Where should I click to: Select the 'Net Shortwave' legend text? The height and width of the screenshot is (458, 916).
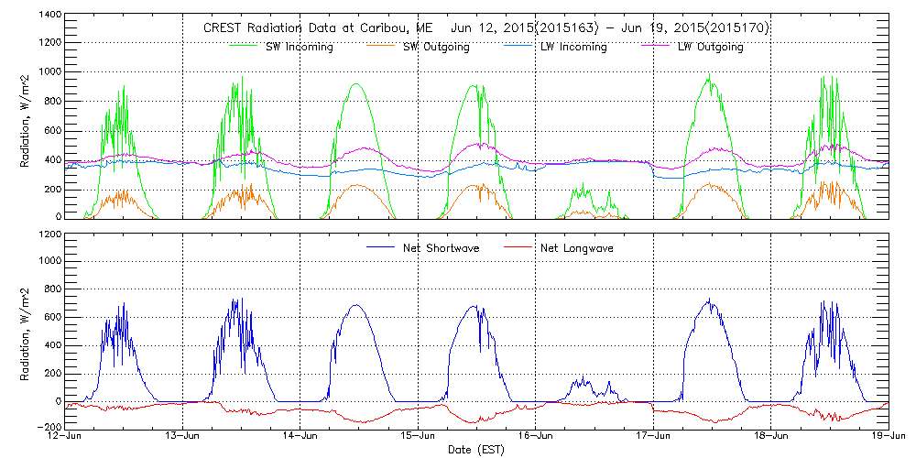pos(441,248)
